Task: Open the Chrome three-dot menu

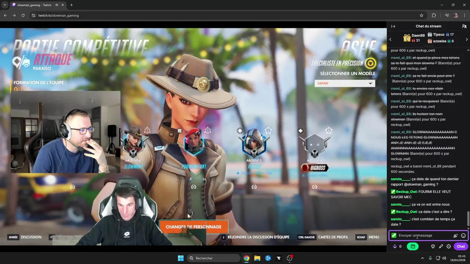Action: (464, 15)
